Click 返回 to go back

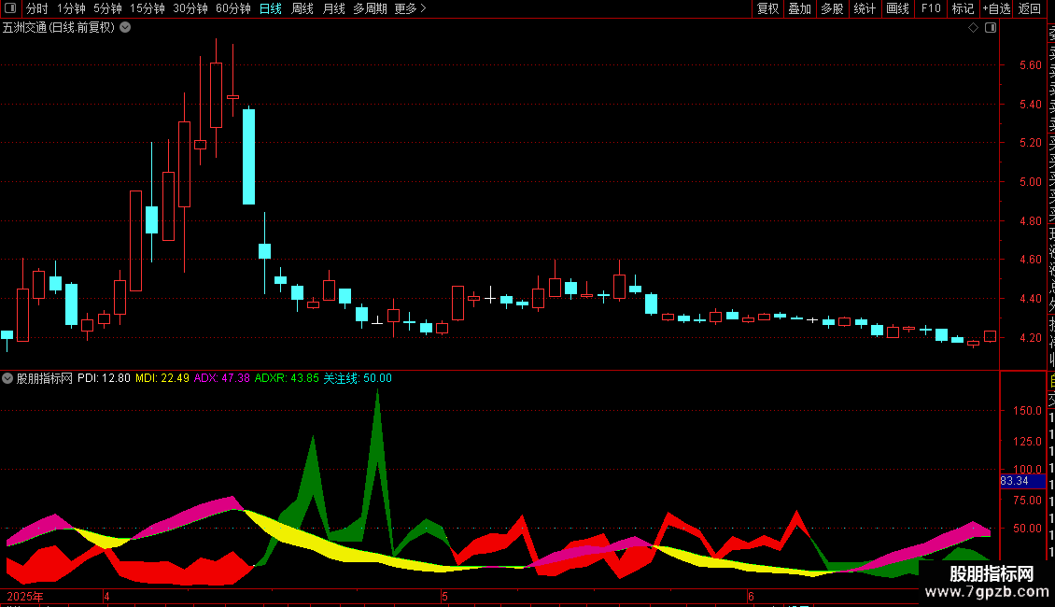point(1030,8)
